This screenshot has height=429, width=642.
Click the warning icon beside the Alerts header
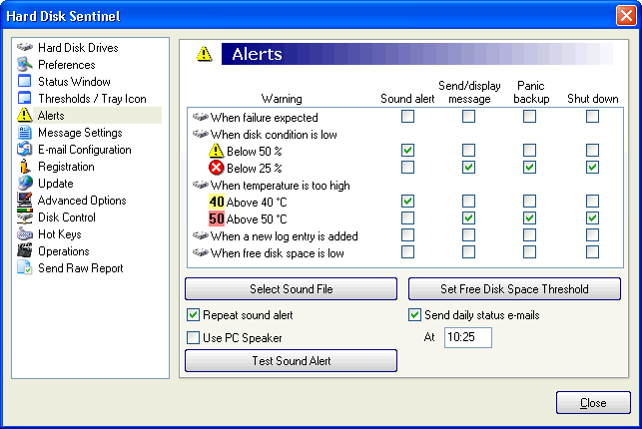[204, 54]
